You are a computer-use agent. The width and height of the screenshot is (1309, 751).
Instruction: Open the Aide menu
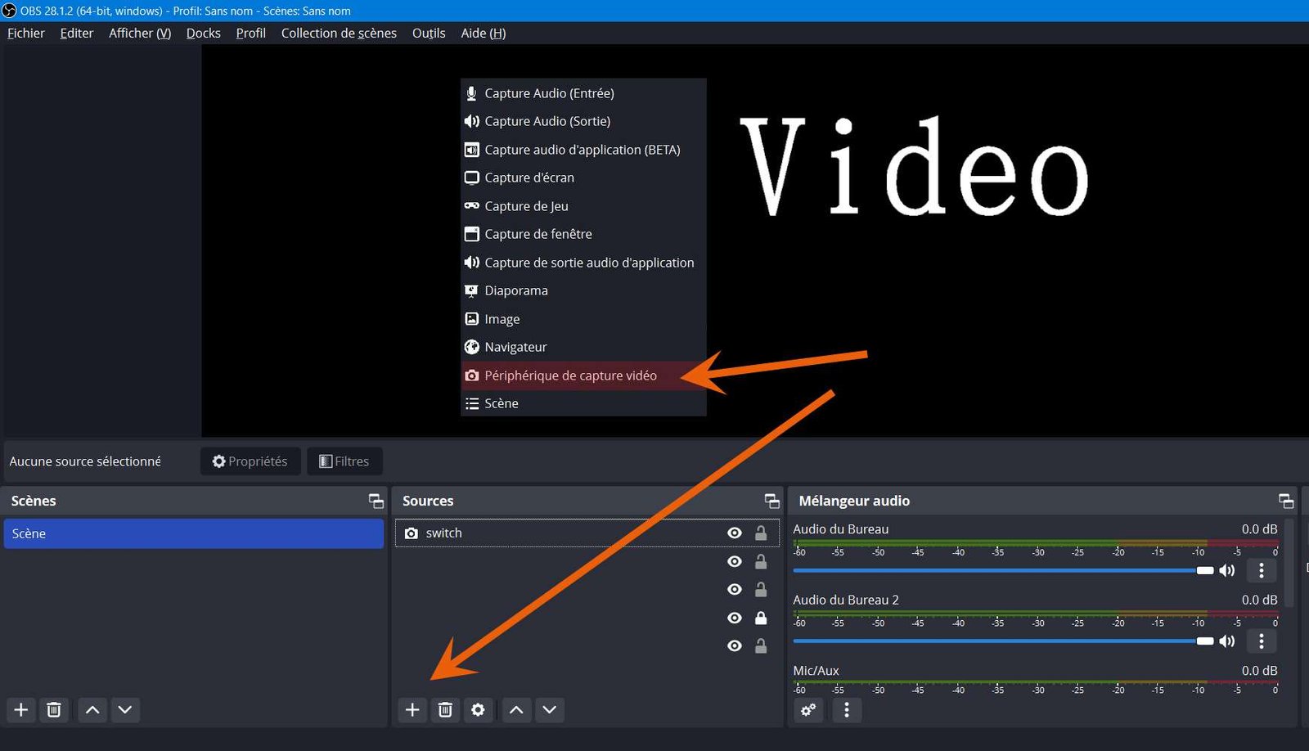point(484,33)
